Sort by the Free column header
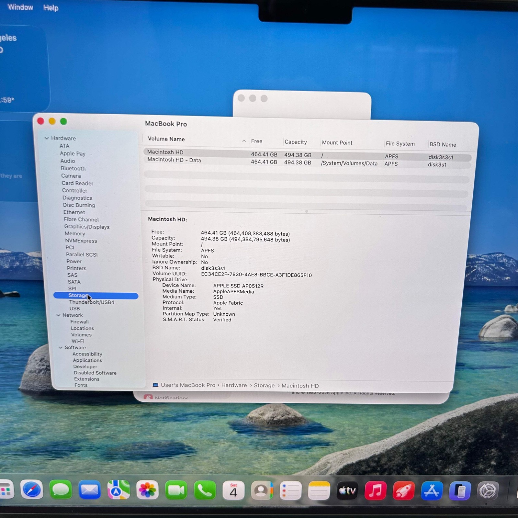 point(257,141)
